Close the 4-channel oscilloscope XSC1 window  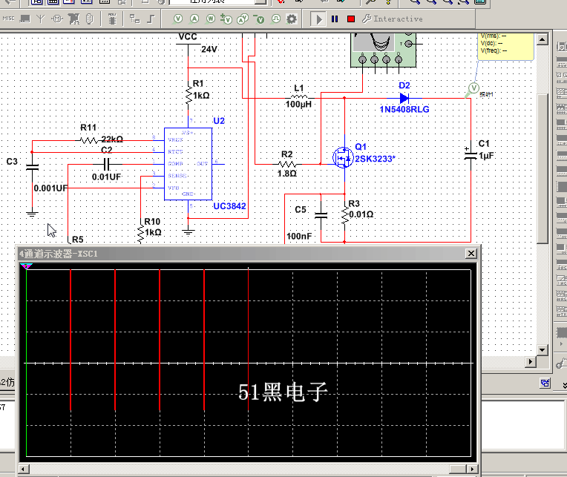coord(471,254)
